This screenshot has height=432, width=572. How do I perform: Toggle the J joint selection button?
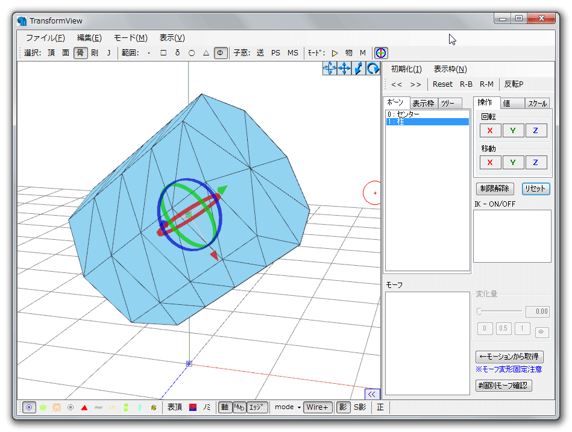(x=108, y=53)
